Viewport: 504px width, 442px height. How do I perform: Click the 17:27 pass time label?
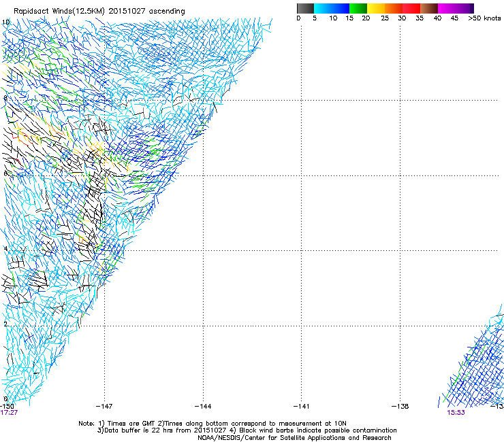9,413
